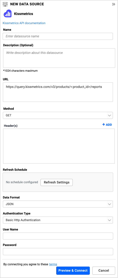Click inside the Header(s) list area
This screenshot has width=118, height=278.
[x=59, y=146]
